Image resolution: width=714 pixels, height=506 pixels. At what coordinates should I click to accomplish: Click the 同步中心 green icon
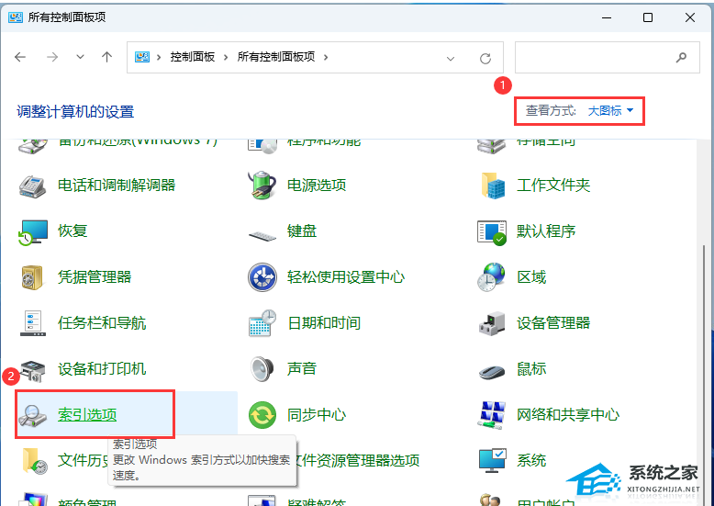pos(262,414)
